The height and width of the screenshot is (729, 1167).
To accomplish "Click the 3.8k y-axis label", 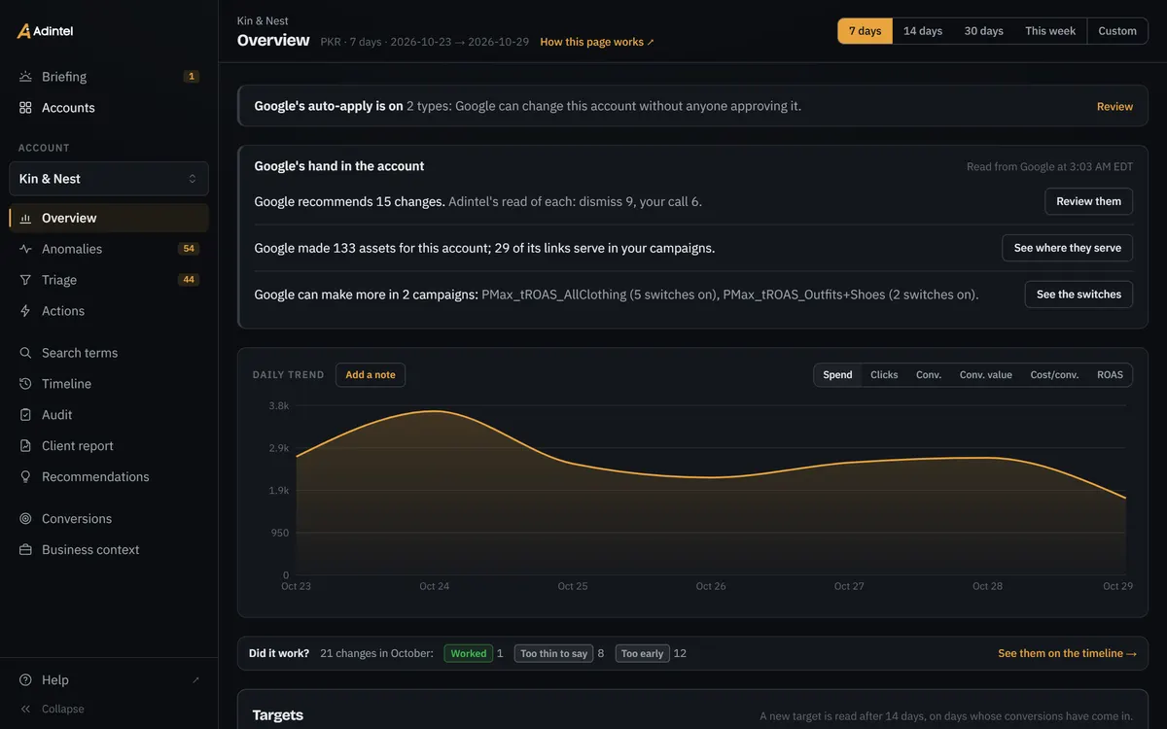I will click(279, 406).
